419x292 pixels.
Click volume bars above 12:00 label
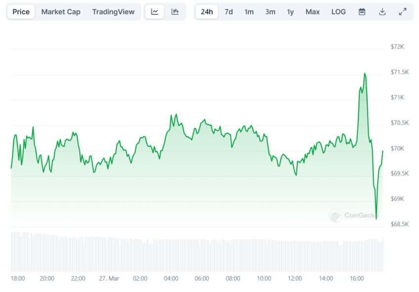(295, 256)
